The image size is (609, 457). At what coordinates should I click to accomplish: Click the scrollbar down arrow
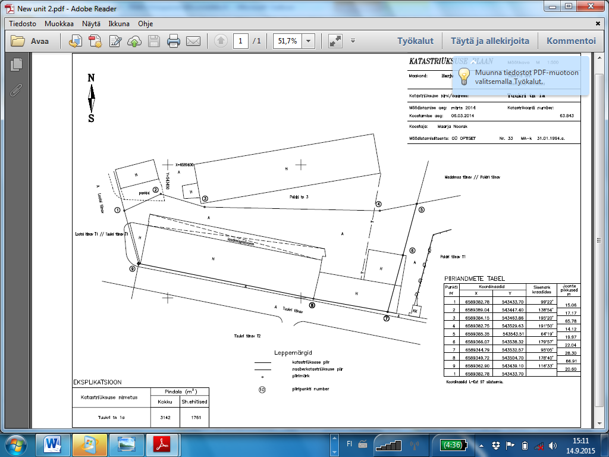tap(598, 424)
